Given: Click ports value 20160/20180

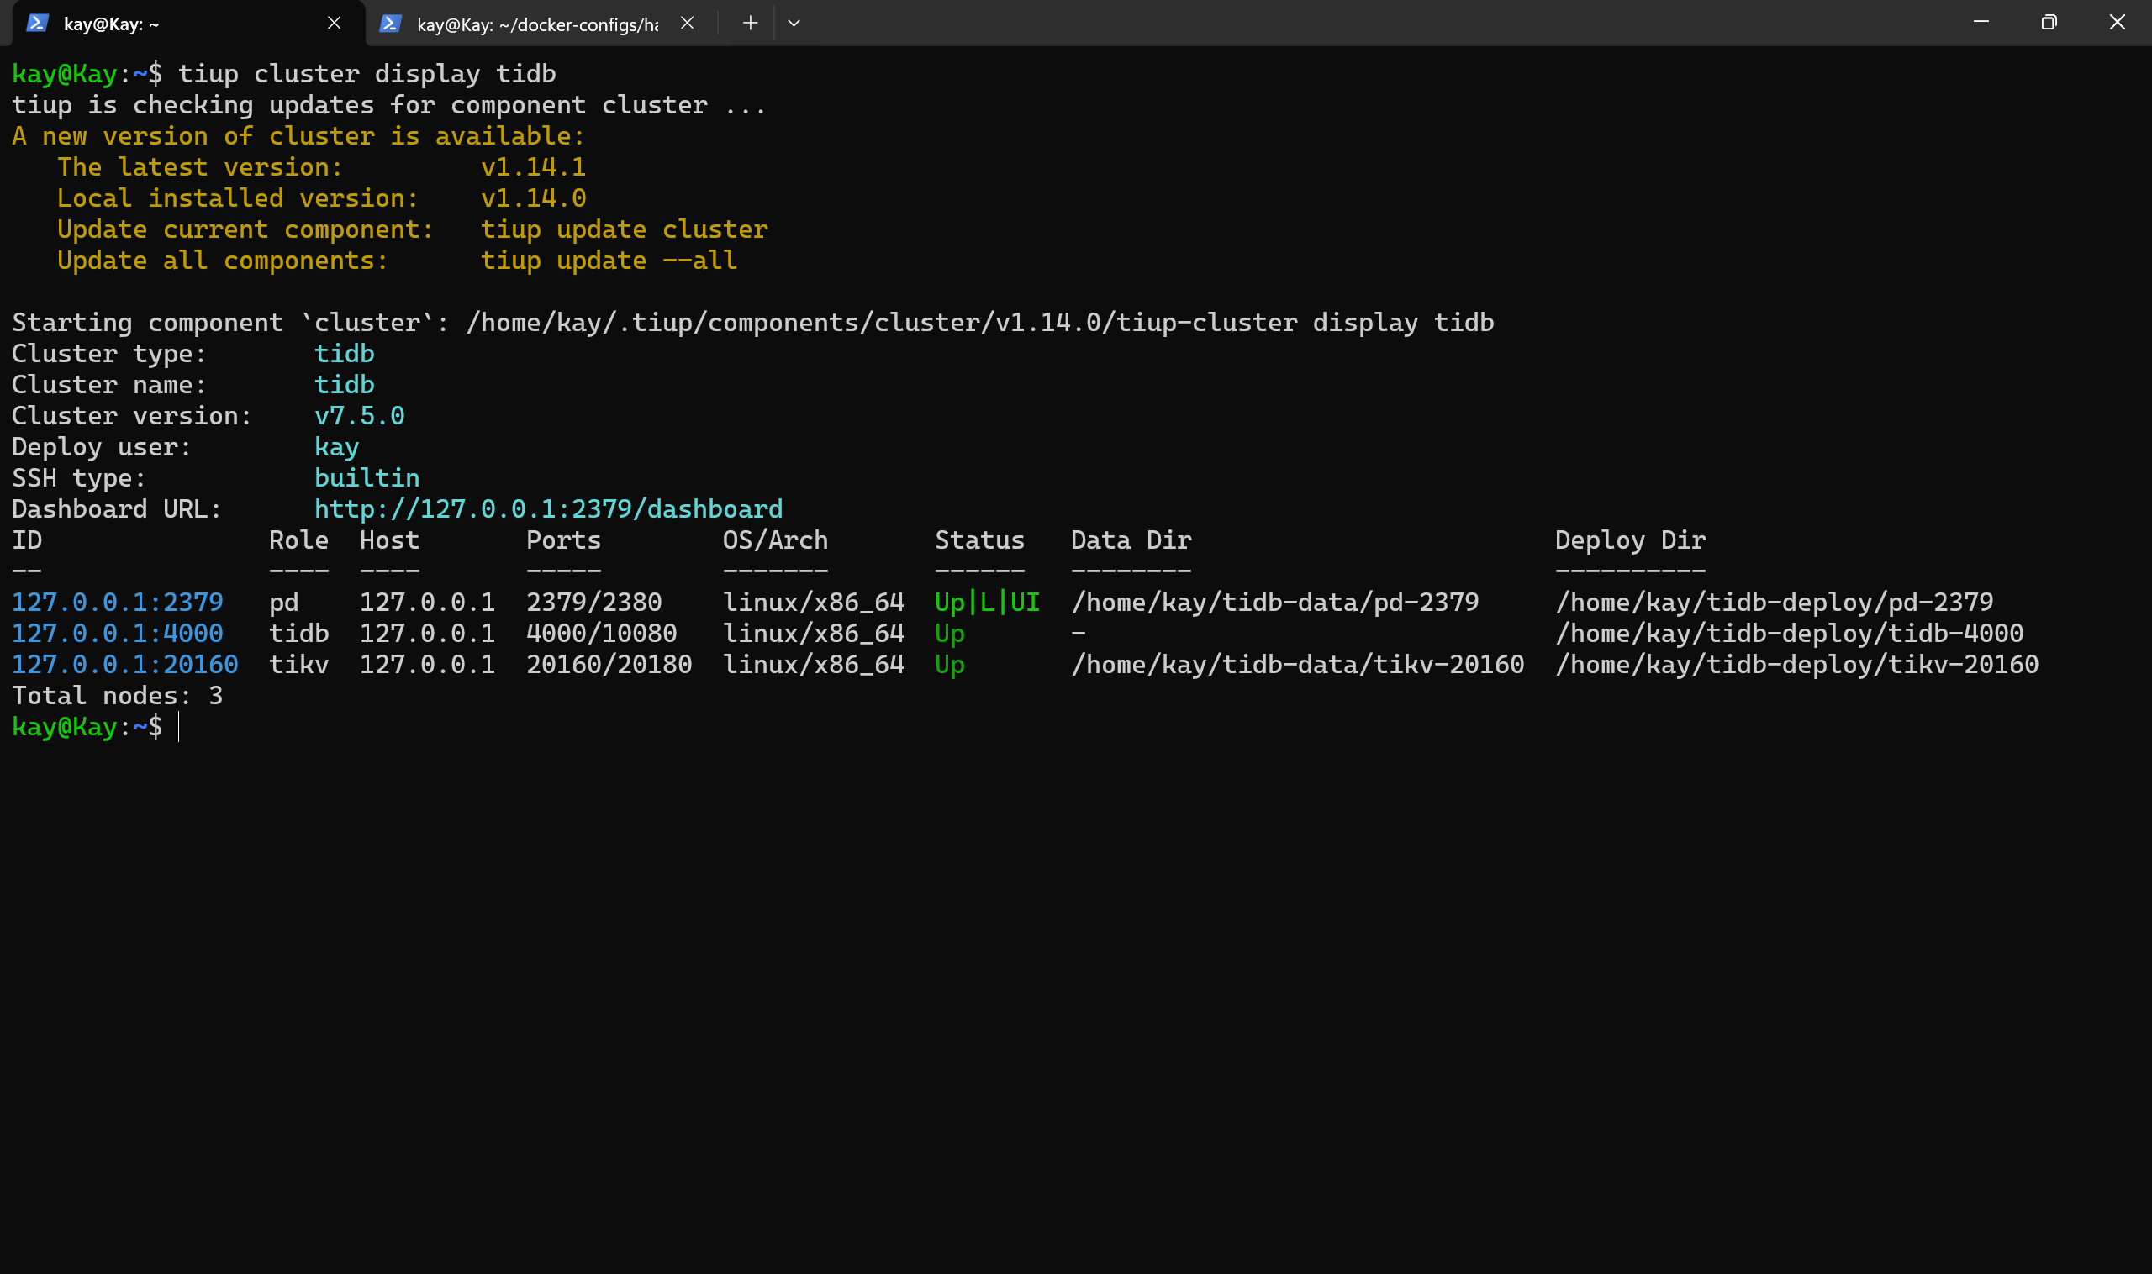Looking at the screenshot, I should 609,665.
